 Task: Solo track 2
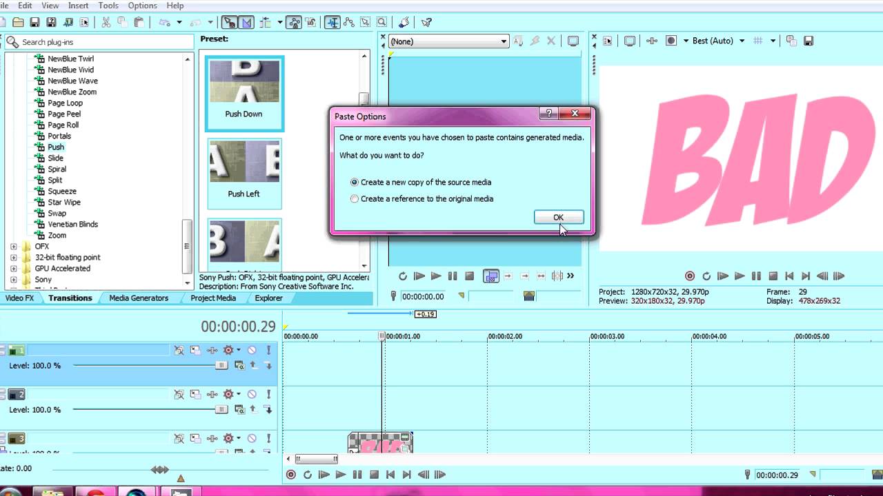(x=268, y=394)
